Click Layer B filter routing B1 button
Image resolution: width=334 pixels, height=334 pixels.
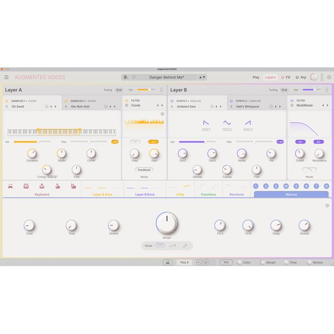coord(301,141)
